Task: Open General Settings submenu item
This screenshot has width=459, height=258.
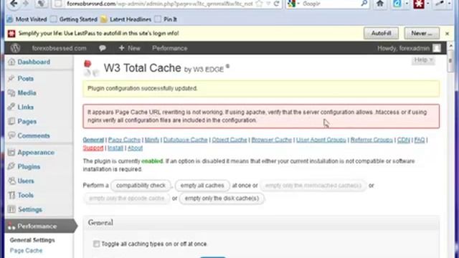Action: (32, 240)
